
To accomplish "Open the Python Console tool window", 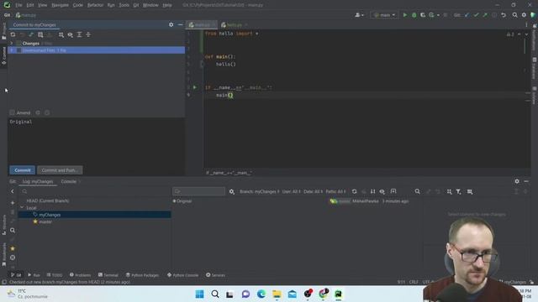I will point(183,275).
